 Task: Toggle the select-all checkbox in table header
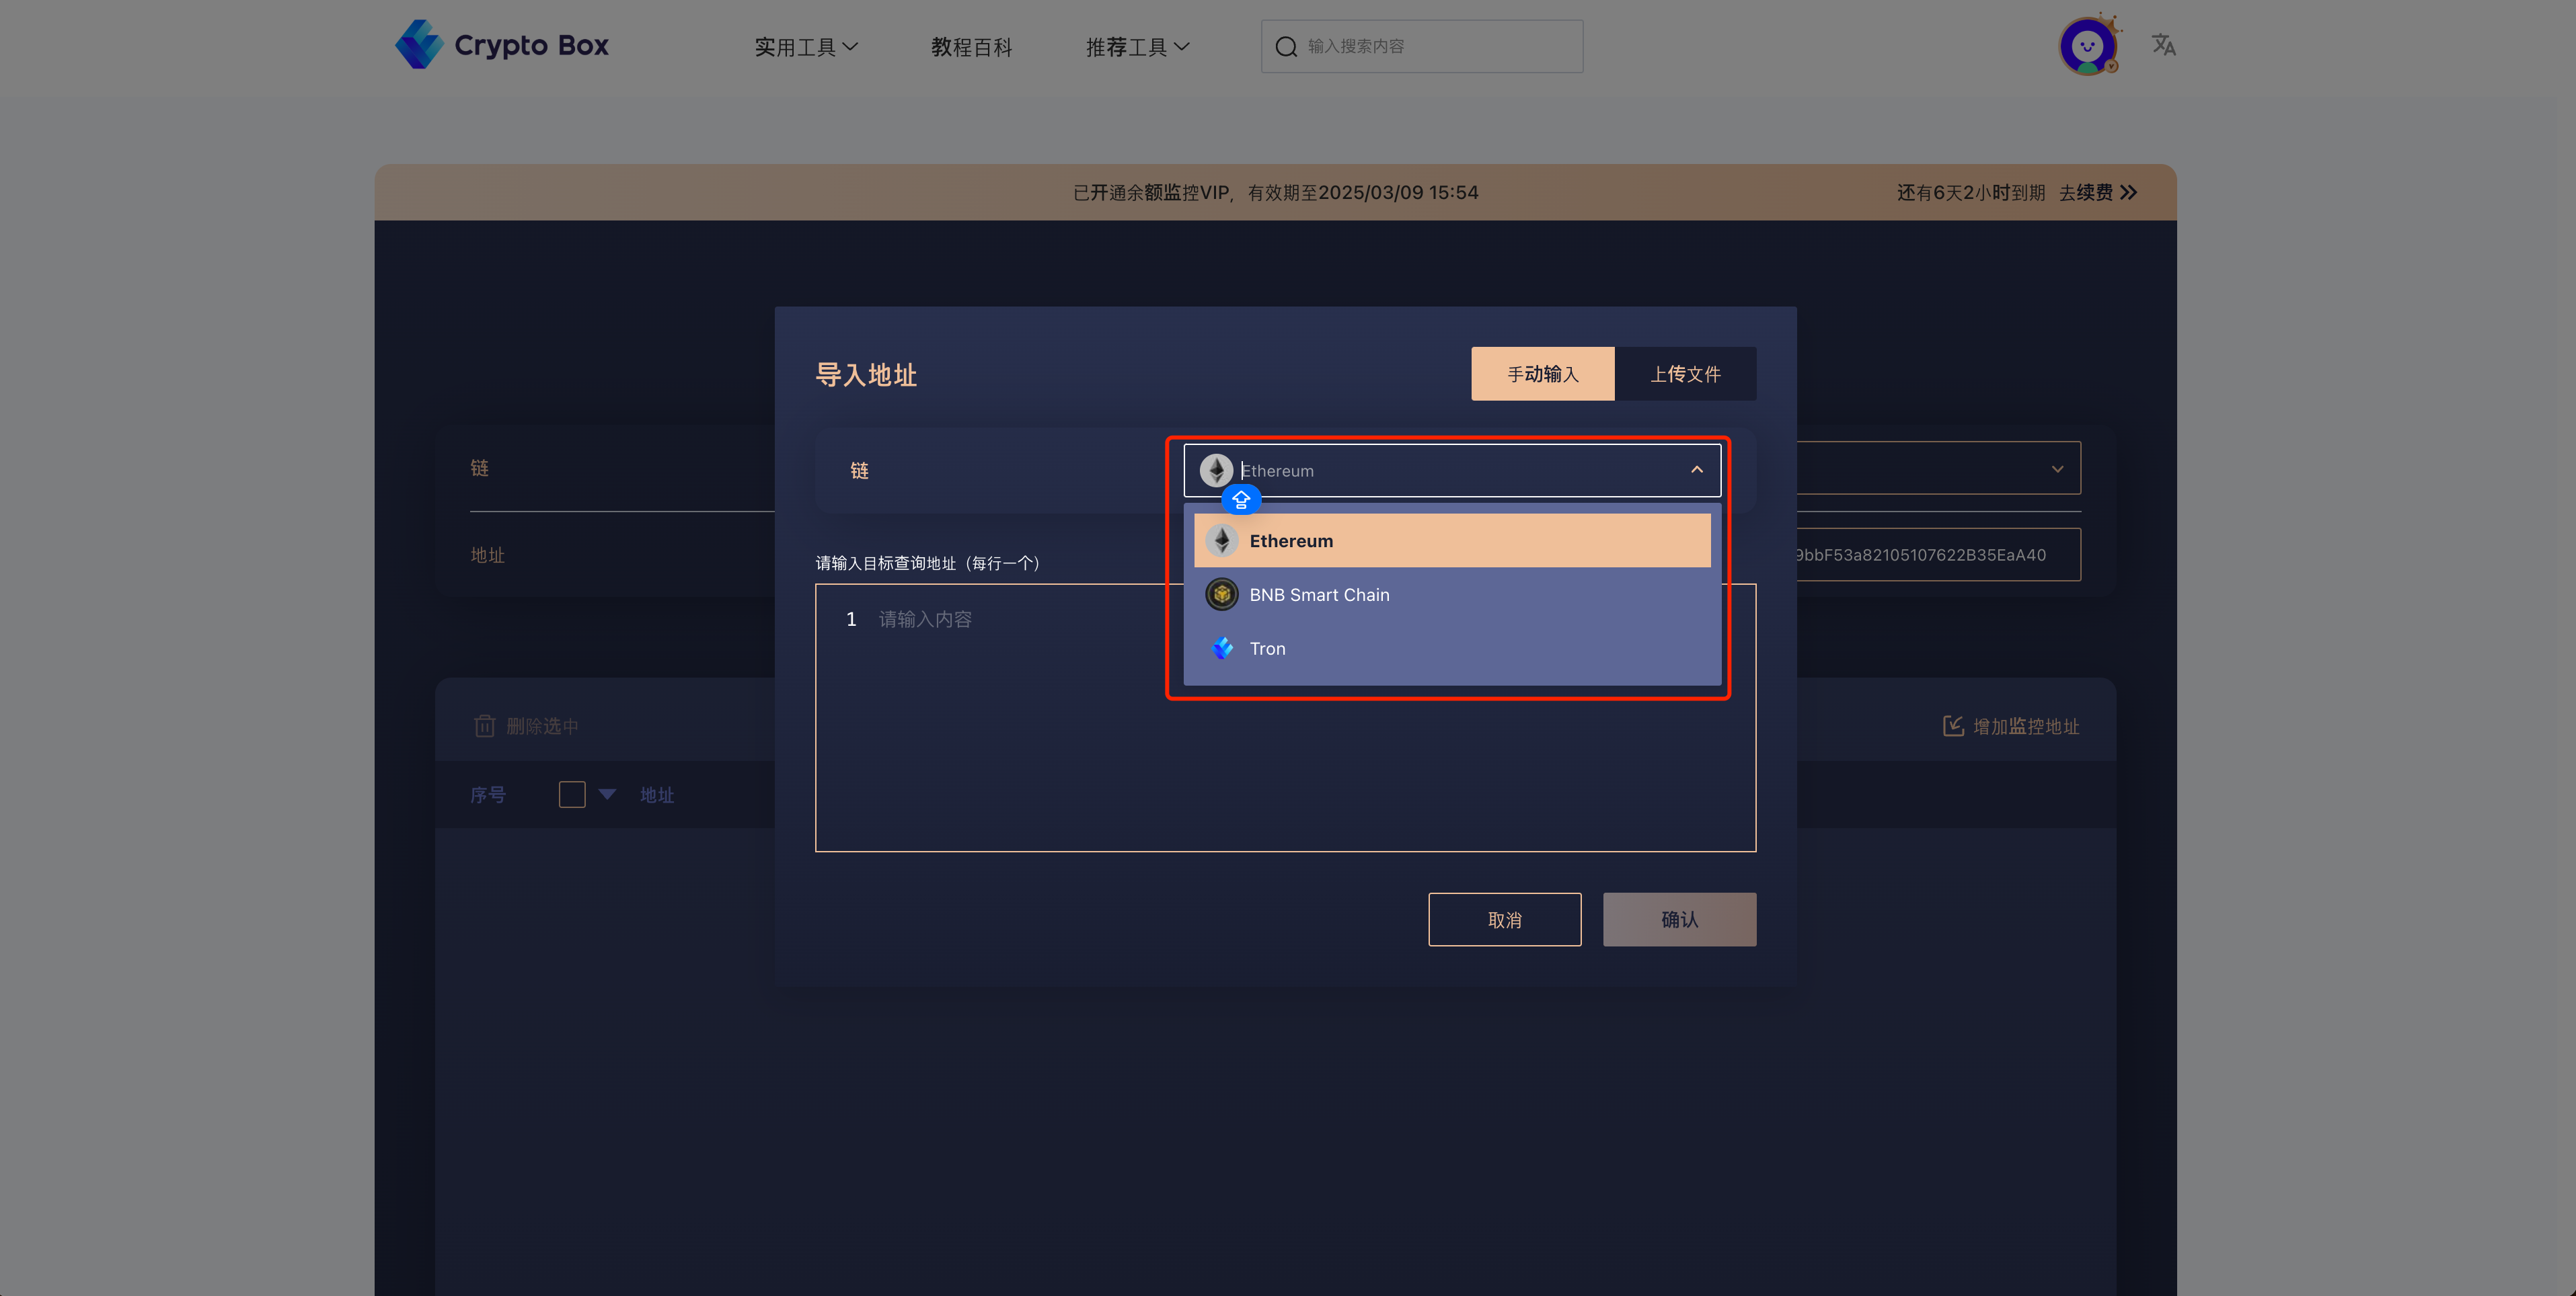click(572, 795)
